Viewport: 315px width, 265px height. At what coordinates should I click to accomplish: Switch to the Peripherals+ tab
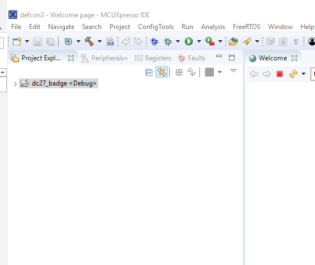point(104,58)
